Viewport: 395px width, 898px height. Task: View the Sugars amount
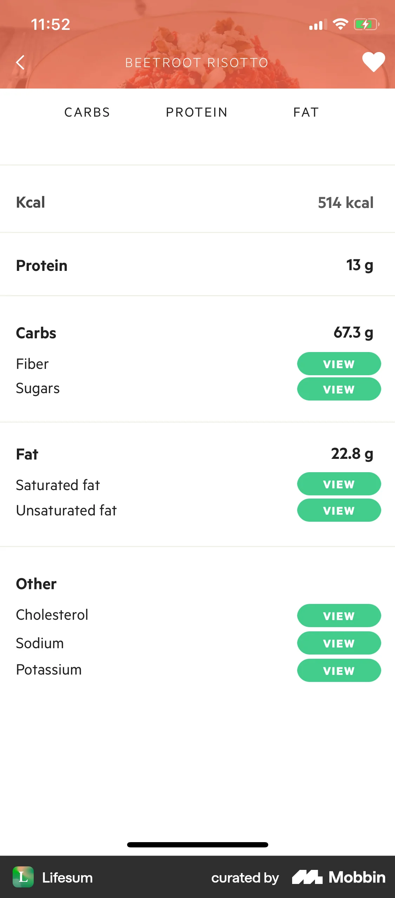339,389
